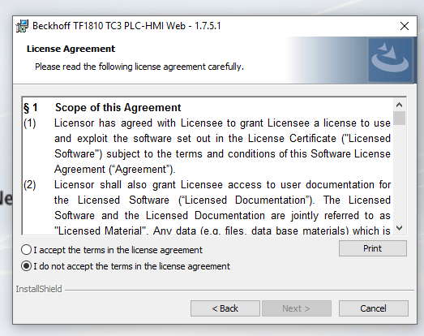Click the Print button

(373, 248)
